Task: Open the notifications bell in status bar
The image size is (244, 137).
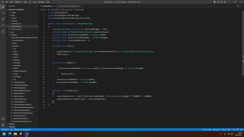Action: (241, 129)
